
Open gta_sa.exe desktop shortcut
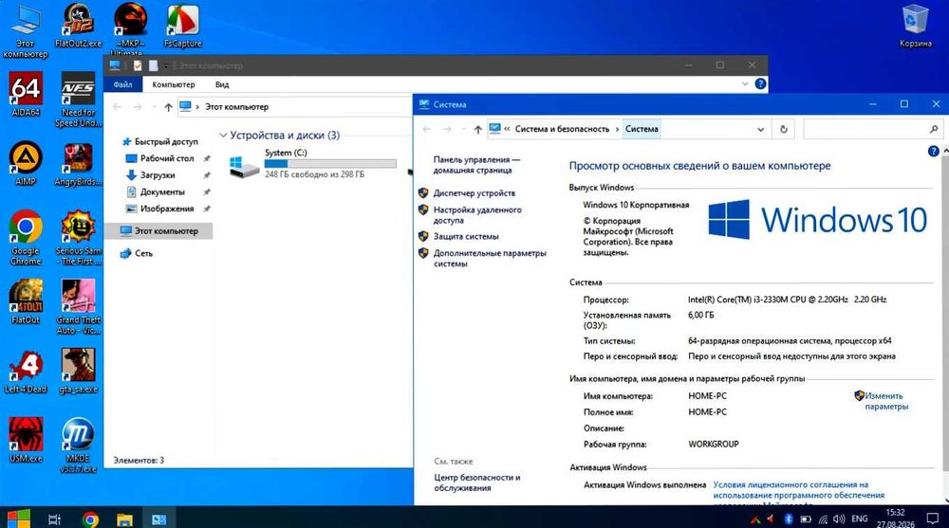(x=78, y=372)
